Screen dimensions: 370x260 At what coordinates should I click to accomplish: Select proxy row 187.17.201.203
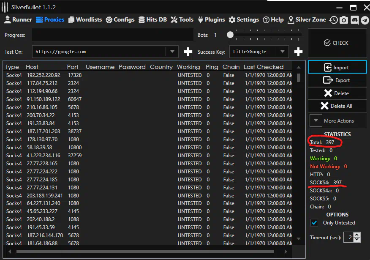pyautogui.click(x=149, y=131)
